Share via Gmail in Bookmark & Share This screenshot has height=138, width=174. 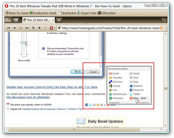(x=114, y=74)
